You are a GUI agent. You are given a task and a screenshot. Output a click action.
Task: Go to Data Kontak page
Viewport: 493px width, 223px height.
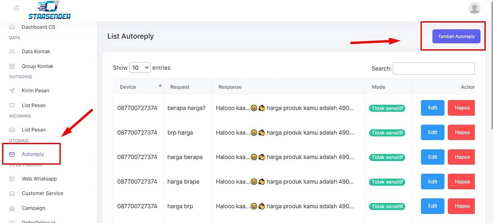coord(36,51)
